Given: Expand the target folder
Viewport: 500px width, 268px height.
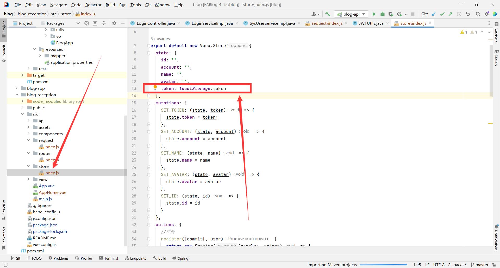Looking at the screenshot, I should [22, 75].
